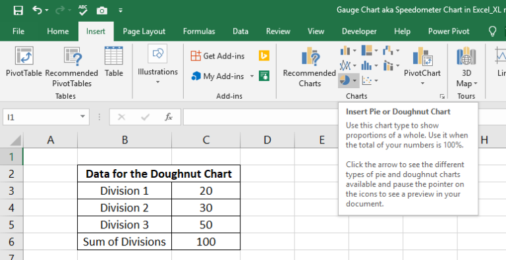Viewport: 506px width, 260px height.
Task: Expand the My Add-ins dropdown arrow
Action: tap(252, 76)
